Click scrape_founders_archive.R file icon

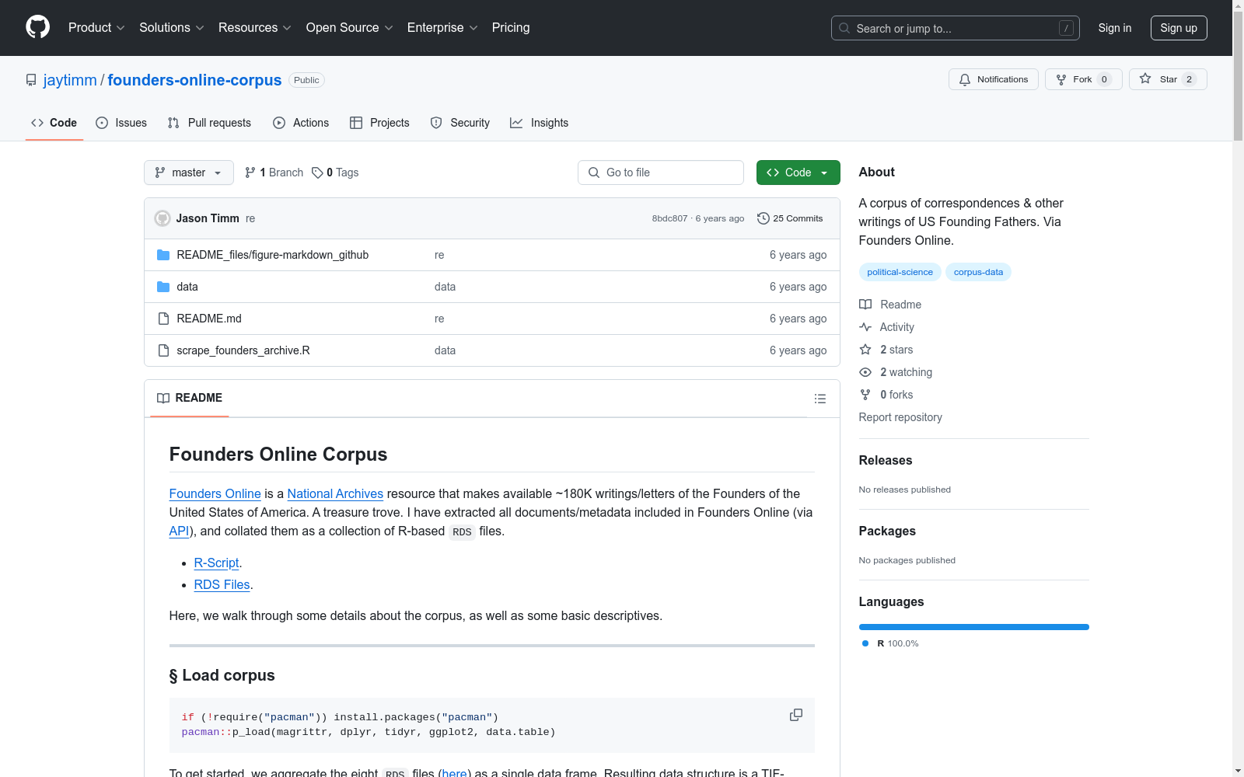pos(163,350)
